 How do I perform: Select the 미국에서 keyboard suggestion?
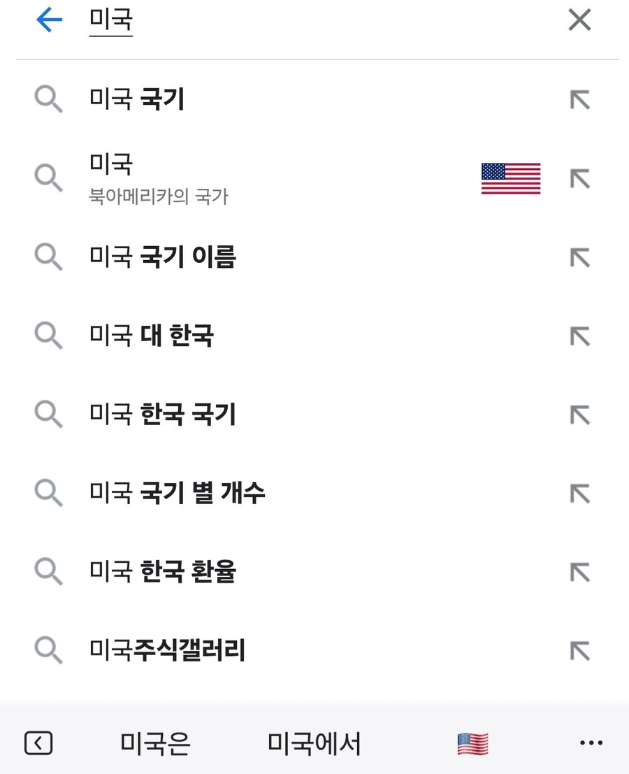312,743
